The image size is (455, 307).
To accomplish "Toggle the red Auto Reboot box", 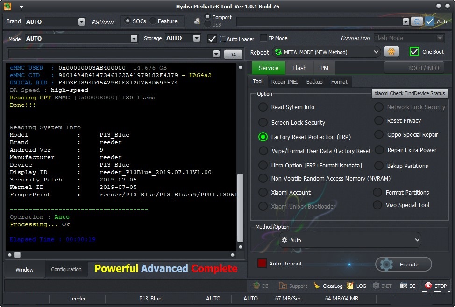I will coord(262,263).
